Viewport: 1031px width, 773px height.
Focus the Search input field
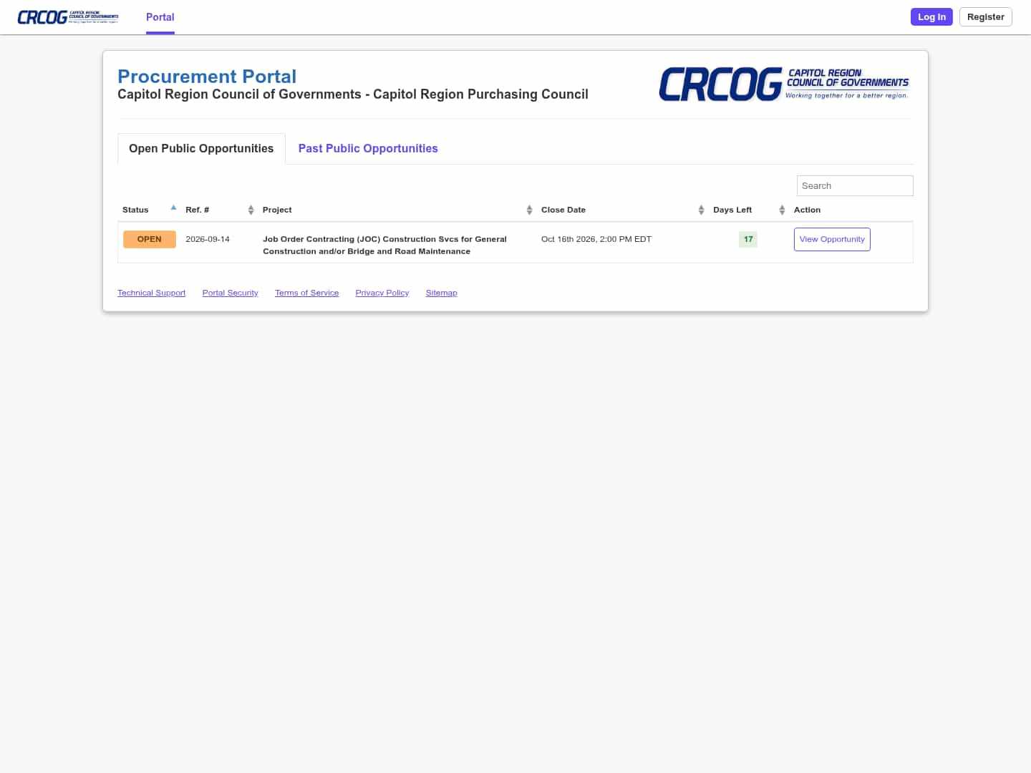[x=855, y=185]
